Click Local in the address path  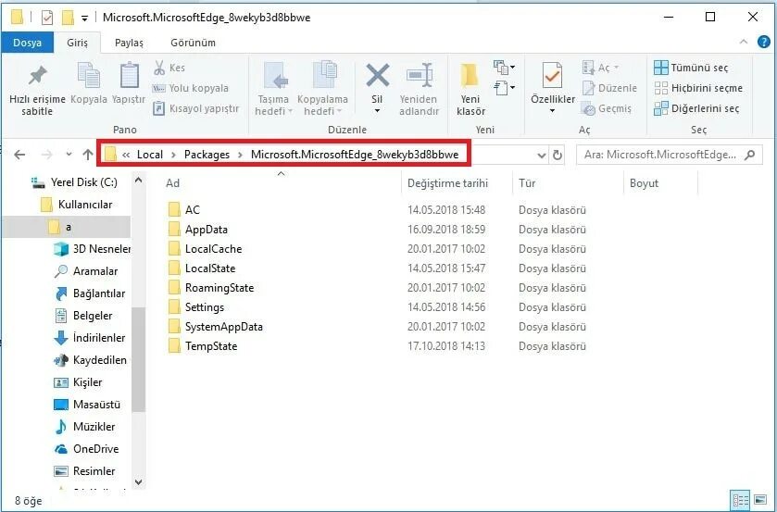point(150,155)
